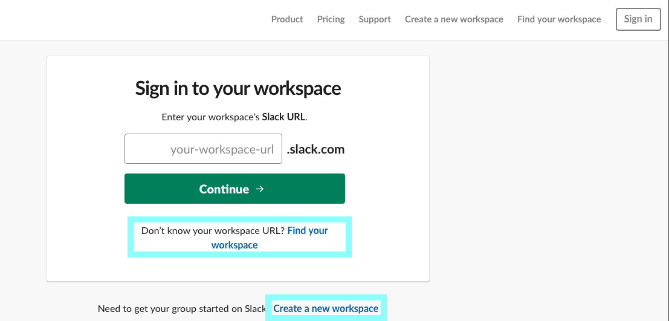The image size is (669, 321).
Task: Click empty white header area left of Product
Action: click(x=128, y=19)
